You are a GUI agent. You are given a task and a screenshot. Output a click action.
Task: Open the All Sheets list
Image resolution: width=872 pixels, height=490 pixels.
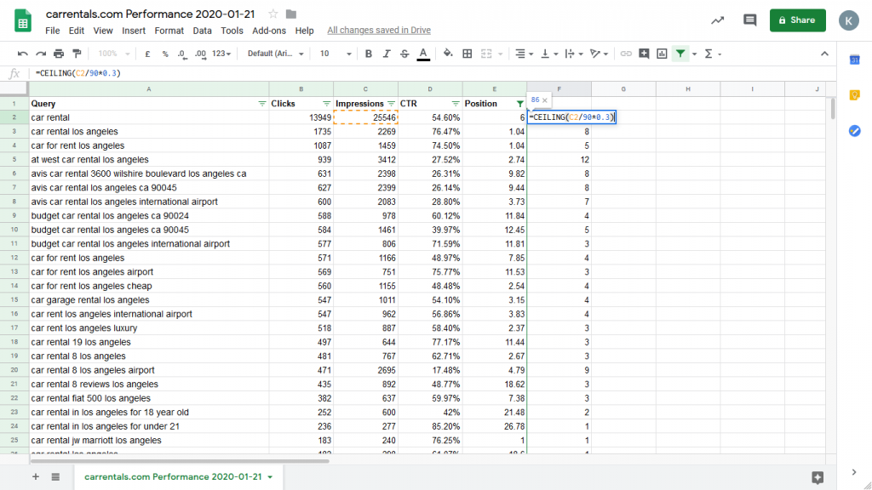(55, 476)
